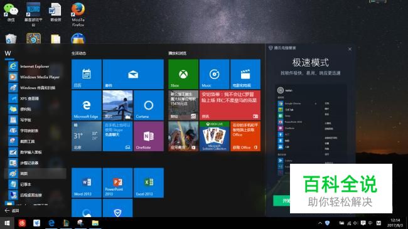This screenshot has width=408, height=229.
Task: Open the 电影和电视 movies tile
Action: point(245,74)
